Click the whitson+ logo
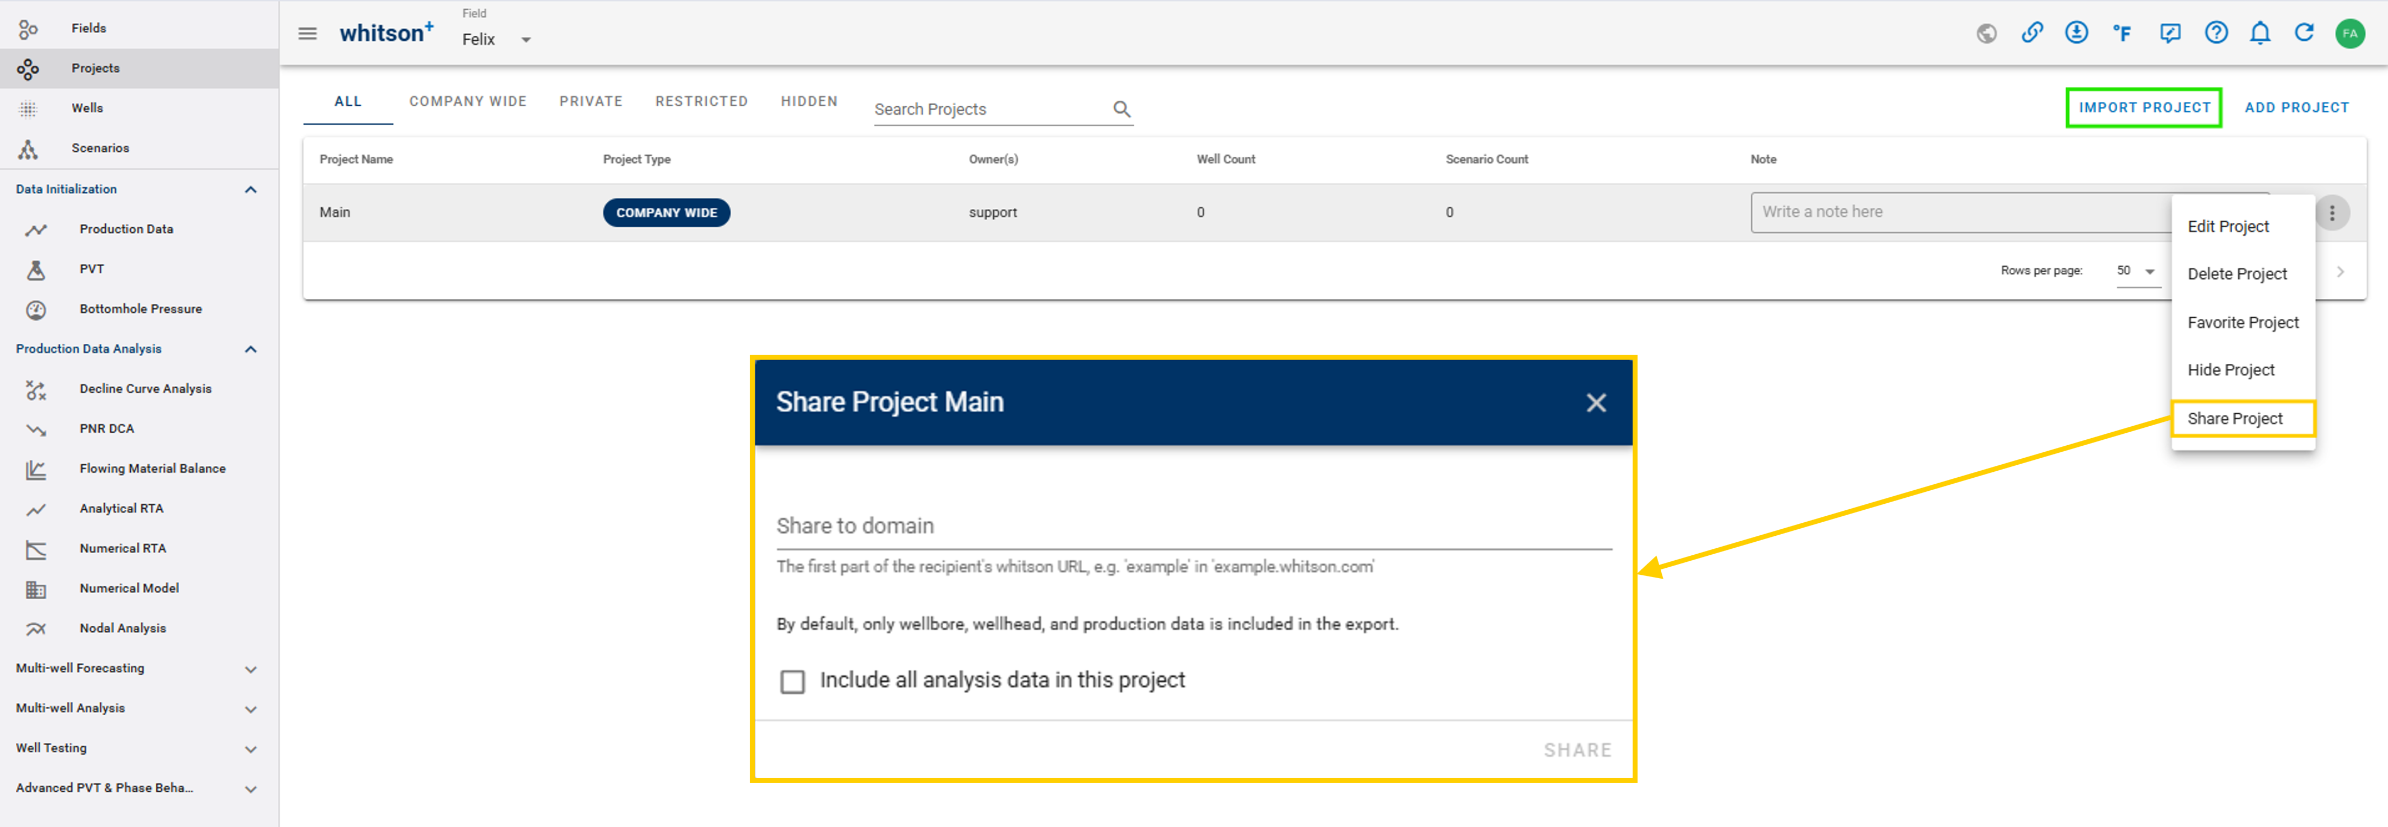This screenshot has width=2388, height=827. 386,33
